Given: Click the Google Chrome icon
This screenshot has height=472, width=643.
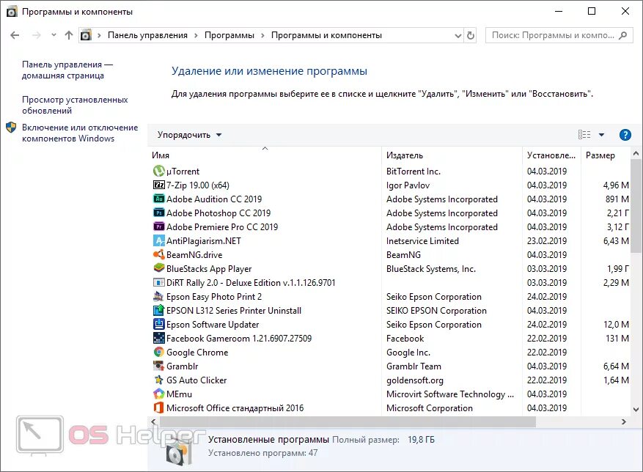Looking at the screenshot, I should click(x=158, y=353).
